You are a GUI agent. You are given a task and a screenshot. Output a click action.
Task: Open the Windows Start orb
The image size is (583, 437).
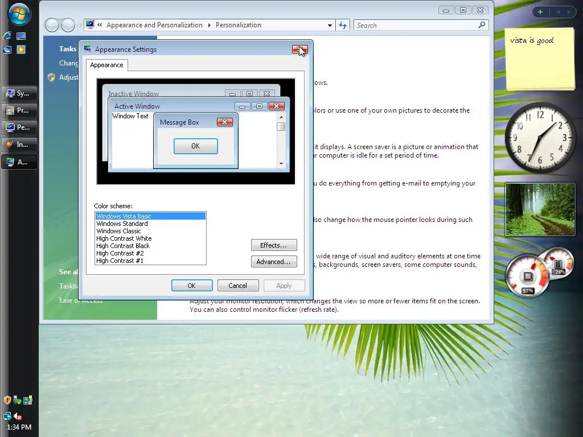(19, 14)
